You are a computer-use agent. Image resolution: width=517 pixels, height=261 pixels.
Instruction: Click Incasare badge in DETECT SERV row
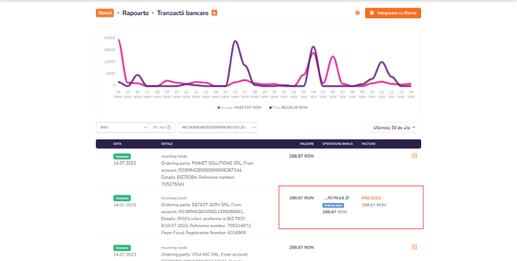122,198
